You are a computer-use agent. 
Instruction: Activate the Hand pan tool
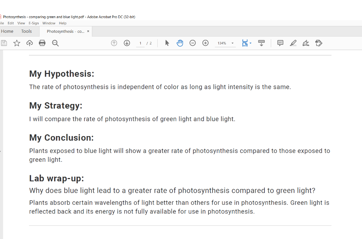[x=180, y=43]
